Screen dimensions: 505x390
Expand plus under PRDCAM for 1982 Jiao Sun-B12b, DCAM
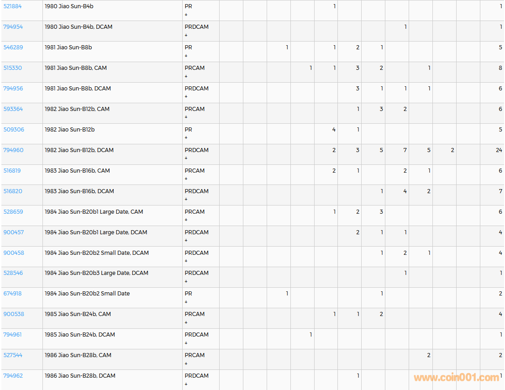coord(186,158)
